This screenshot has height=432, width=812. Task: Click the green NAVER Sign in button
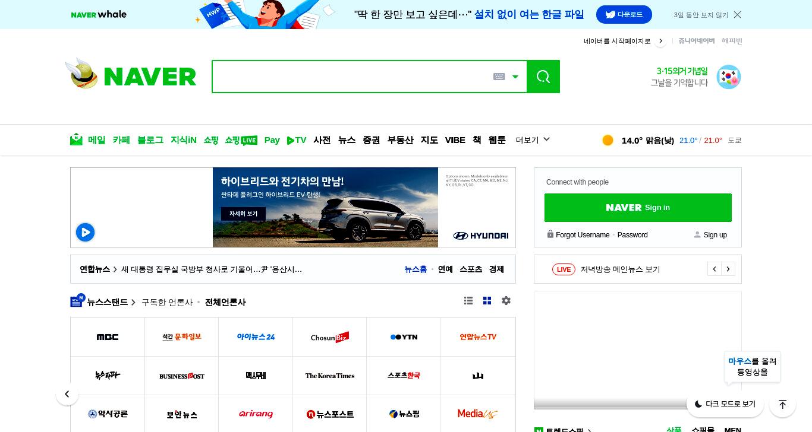638,208
